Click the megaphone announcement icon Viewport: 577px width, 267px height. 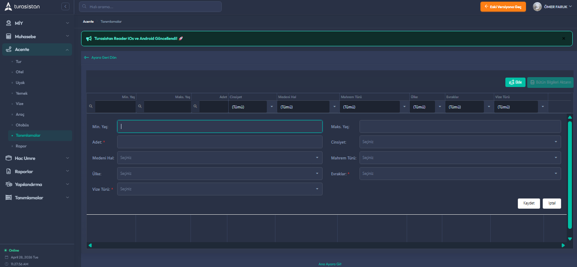(89, 39)
